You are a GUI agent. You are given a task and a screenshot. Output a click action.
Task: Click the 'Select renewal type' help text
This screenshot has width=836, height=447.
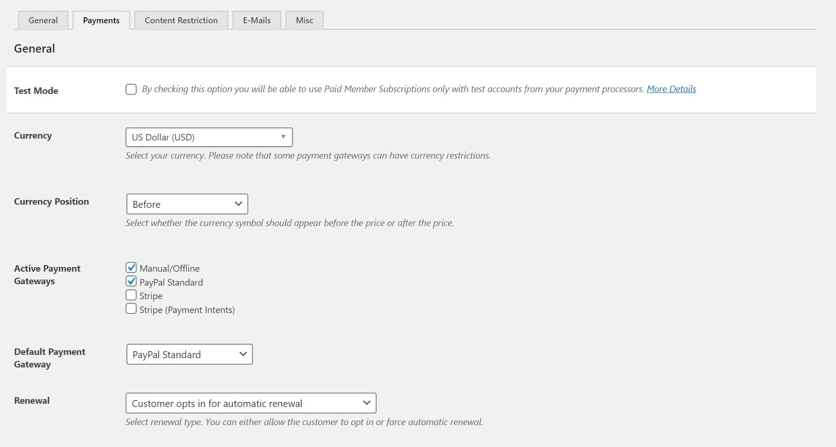click(305, 422)
